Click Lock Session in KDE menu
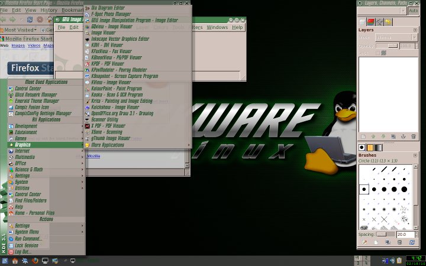The width and height of the screenshot is (426, 266). (x=46, y=245)
